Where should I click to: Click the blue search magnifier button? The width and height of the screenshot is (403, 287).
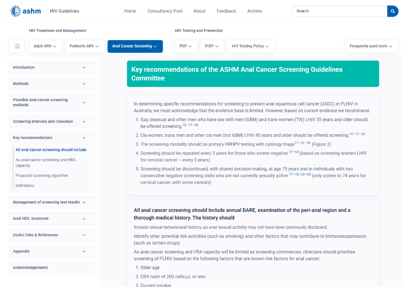click(x=393, y=11)
